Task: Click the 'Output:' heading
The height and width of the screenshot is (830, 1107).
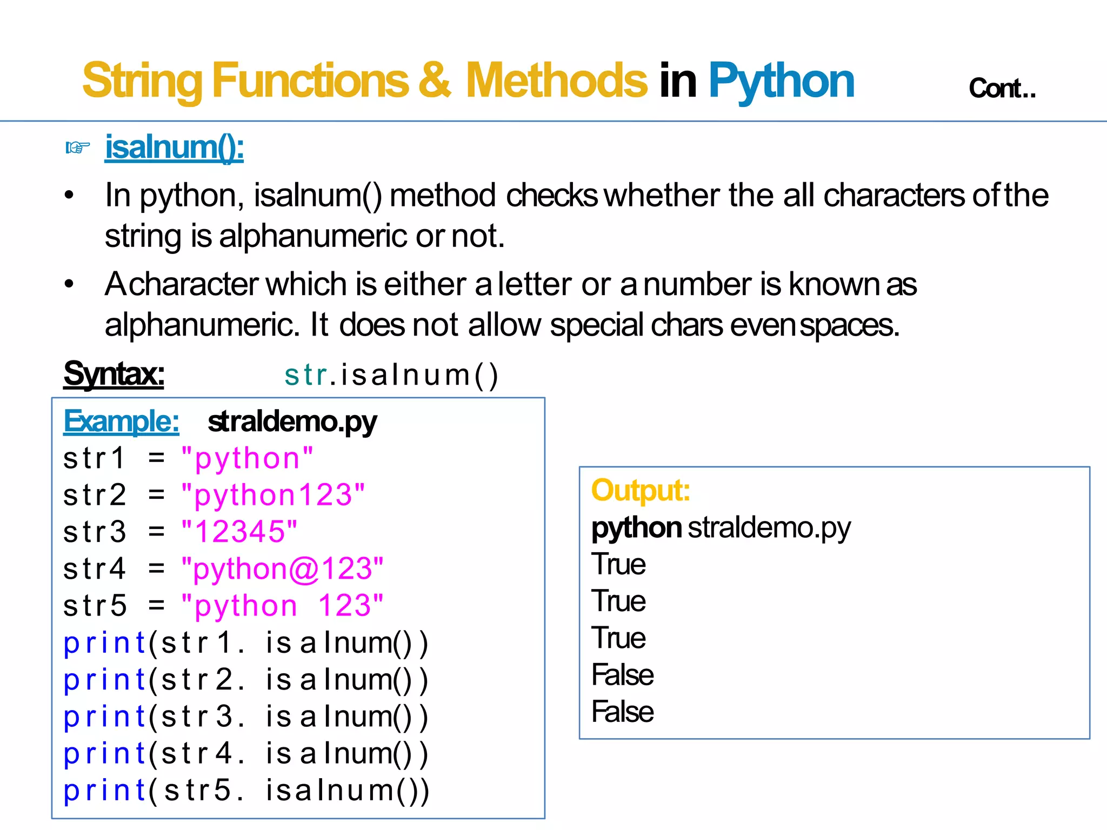Action: [641, 491]
